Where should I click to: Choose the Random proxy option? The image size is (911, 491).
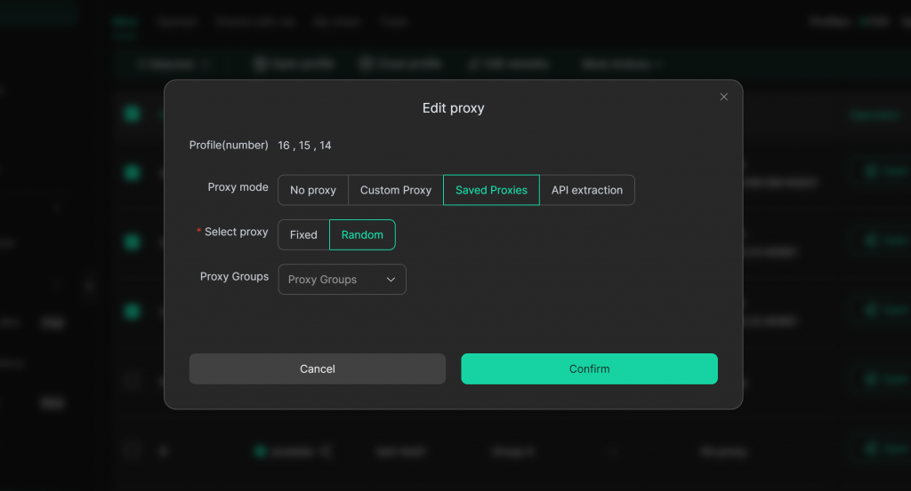point(362,235)
